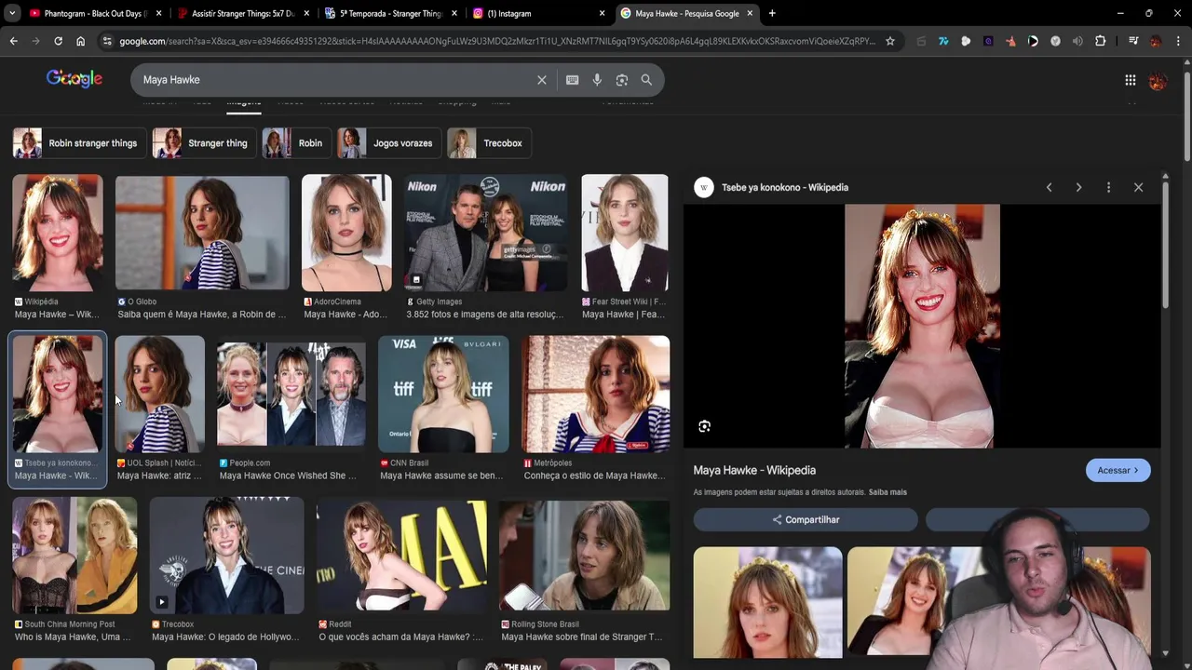The width and height of the screenshot is (1192, 670).
Task: Open the Google account avatar menu
Action: [x=1158, y=80]
